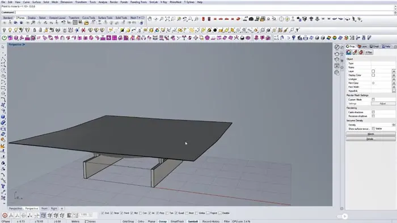The width and height of the screenshot is (397, 223).
Task: Add a new viewport tab with plus button
Action: click(x=62, y=209)
